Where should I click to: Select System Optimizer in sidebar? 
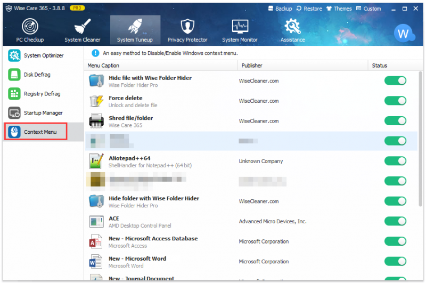coord(44,55)
